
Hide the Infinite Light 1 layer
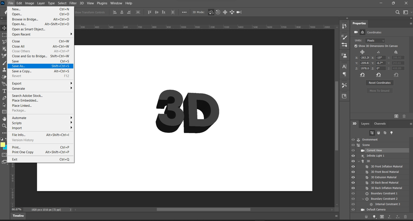tap(353, 156)
